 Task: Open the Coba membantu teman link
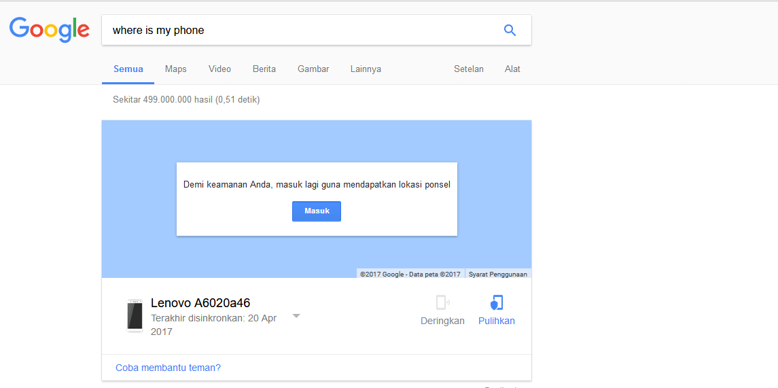pyautogui.click(x=169, y=368)
